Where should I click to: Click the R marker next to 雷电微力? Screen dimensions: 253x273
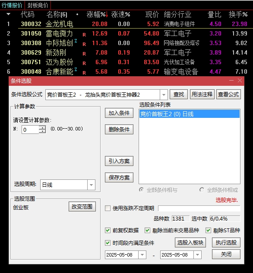[84, 35]
